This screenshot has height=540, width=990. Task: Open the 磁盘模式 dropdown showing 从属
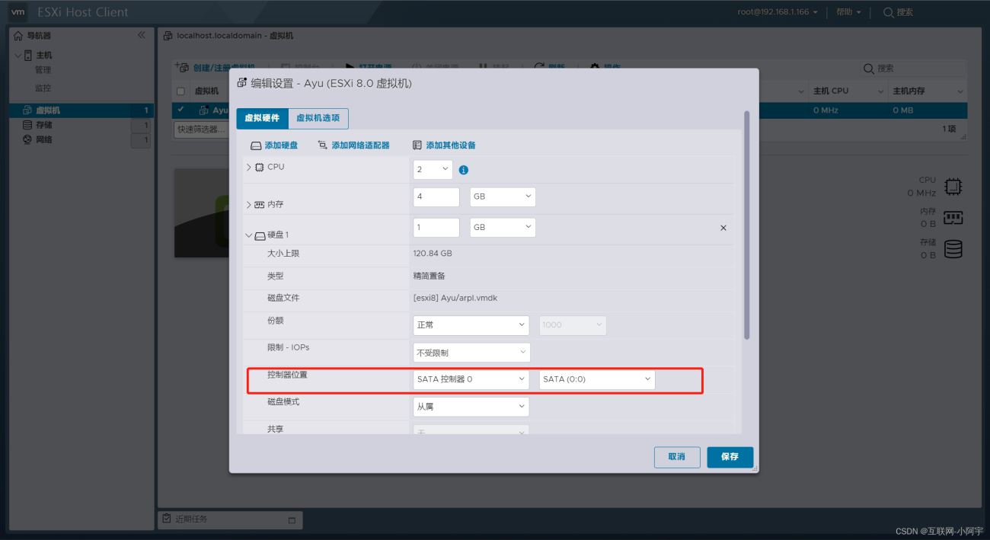click(x=471, y=407)
